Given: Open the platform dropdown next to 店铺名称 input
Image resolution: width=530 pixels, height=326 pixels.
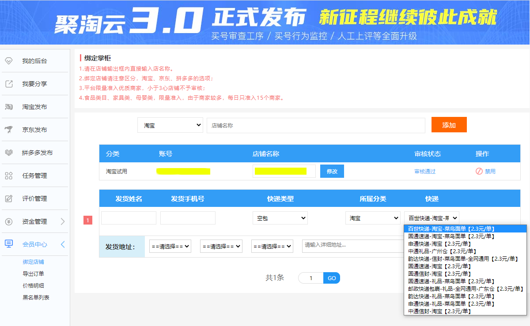Looking at the screenshot, I should (170, 125).
